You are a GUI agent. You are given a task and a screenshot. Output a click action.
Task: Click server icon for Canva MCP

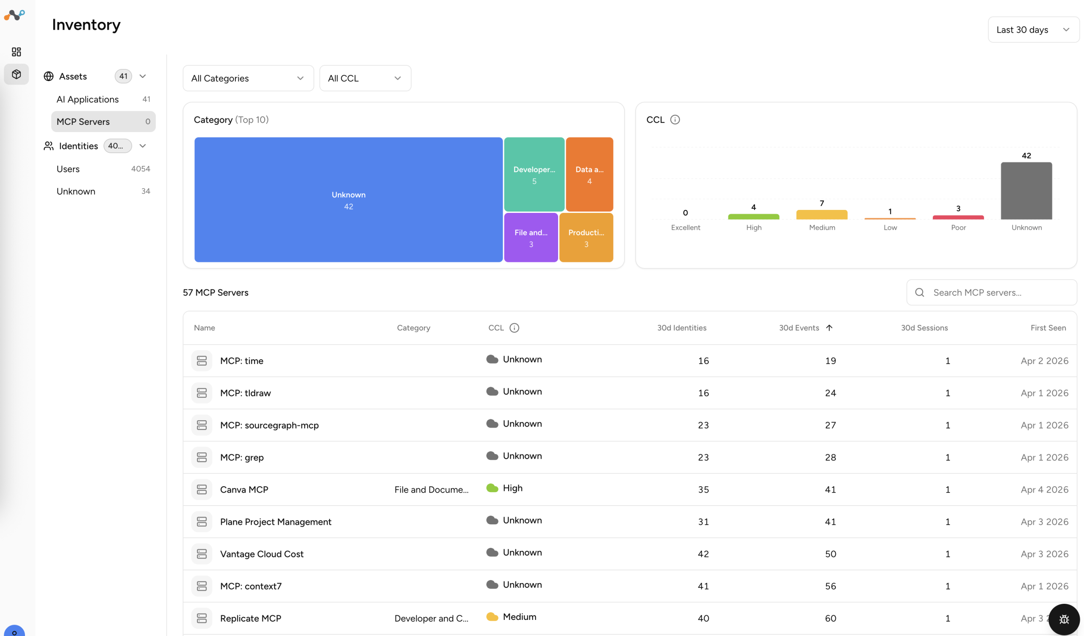[202, 490]
